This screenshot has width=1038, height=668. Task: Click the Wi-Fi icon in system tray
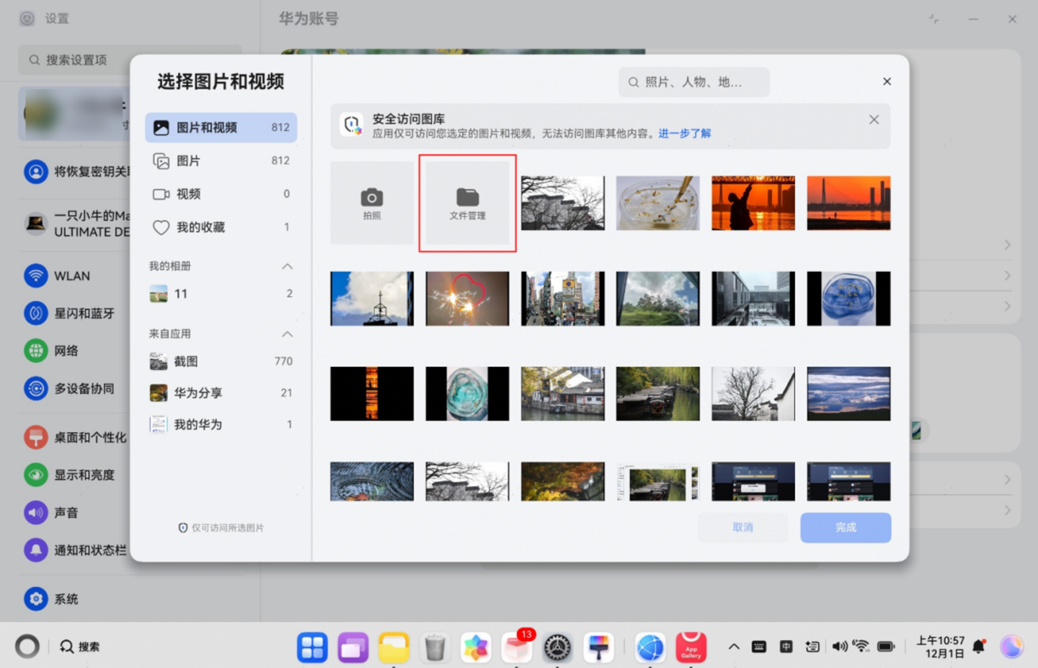click(x=862, y=646)
